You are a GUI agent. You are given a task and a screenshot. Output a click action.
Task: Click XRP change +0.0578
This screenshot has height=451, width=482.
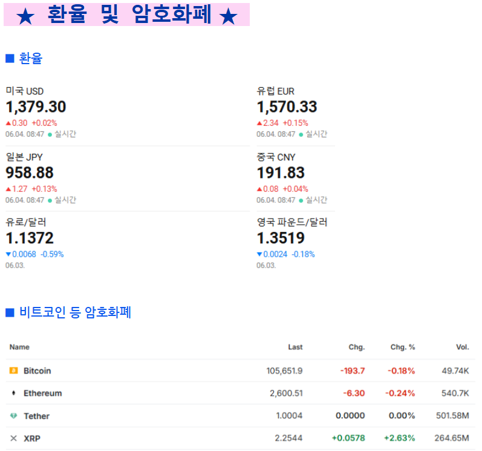click(x=348, y=438)
